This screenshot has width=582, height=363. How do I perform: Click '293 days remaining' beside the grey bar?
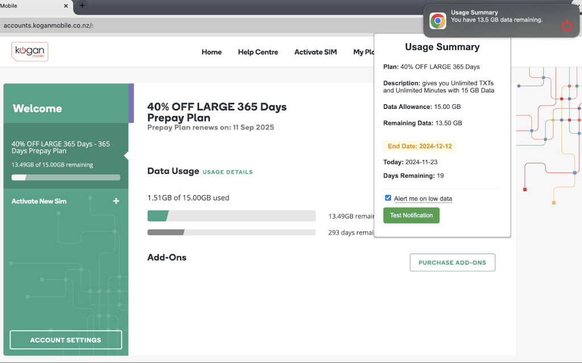tap(351, 233)
